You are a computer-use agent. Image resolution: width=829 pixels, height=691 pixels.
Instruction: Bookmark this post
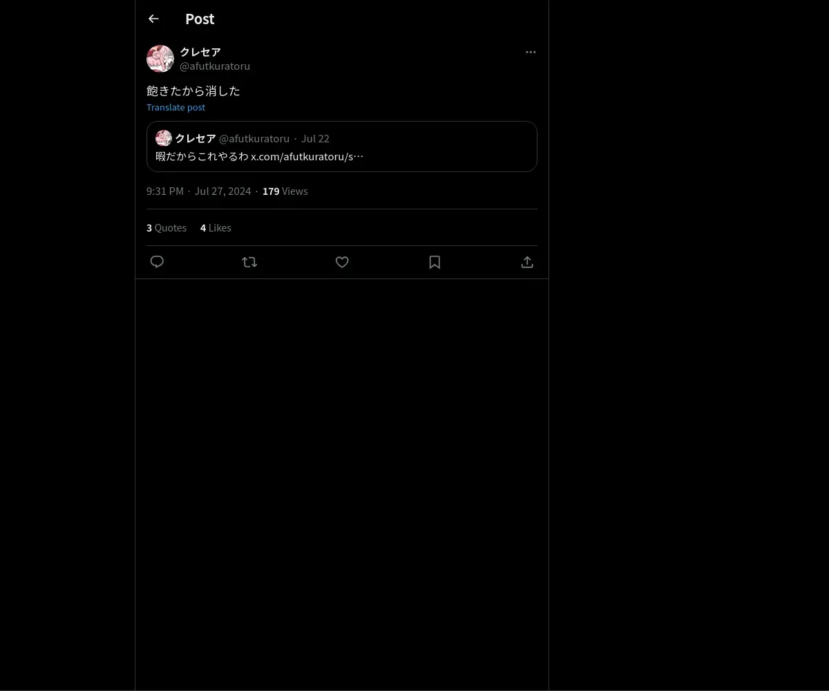coord(435,262)
